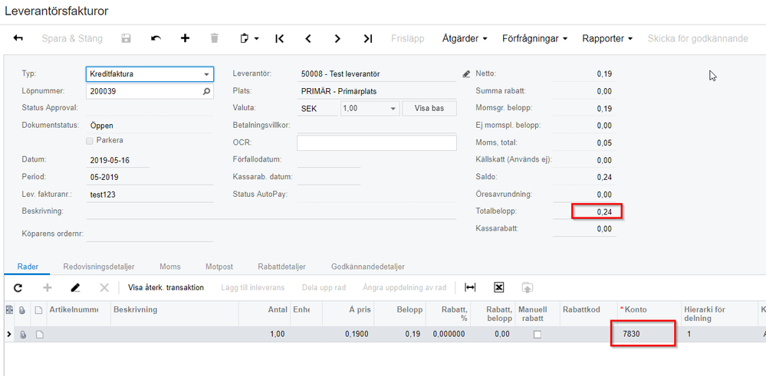Click the note icon in row 7830
Screen dimensions: 766x376
click(38, 335)
